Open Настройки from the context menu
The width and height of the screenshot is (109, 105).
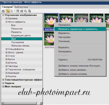click(80, 37)
